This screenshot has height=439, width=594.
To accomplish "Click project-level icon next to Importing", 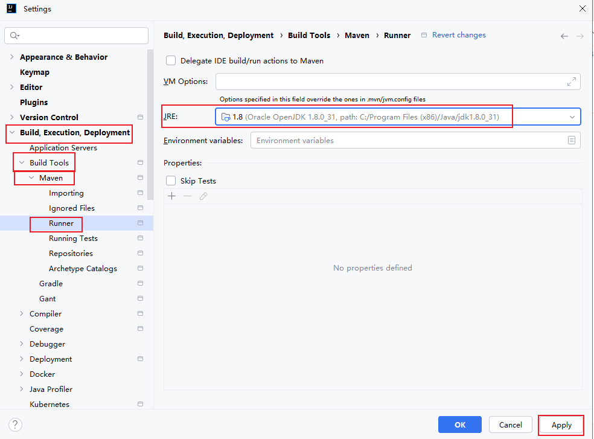I will [x=140, y=193].
